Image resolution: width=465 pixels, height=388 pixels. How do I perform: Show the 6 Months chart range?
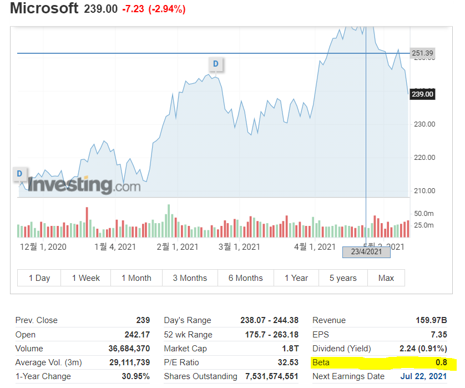(x=246, y=278)
